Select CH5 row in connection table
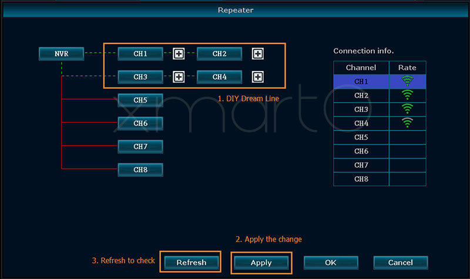Viewport: 470px width, 279px height. [361, 137]
